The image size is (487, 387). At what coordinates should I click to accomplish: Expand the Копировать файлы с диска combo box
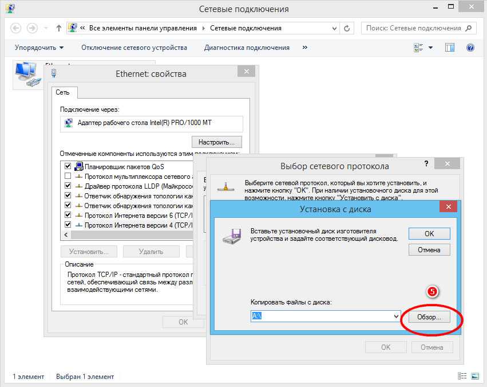397,316
